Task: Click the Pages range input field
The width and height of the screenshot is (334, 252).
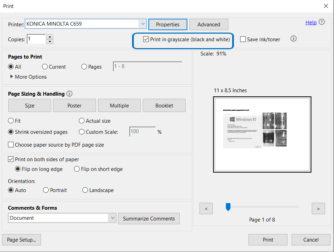Action: click(147, 66)
